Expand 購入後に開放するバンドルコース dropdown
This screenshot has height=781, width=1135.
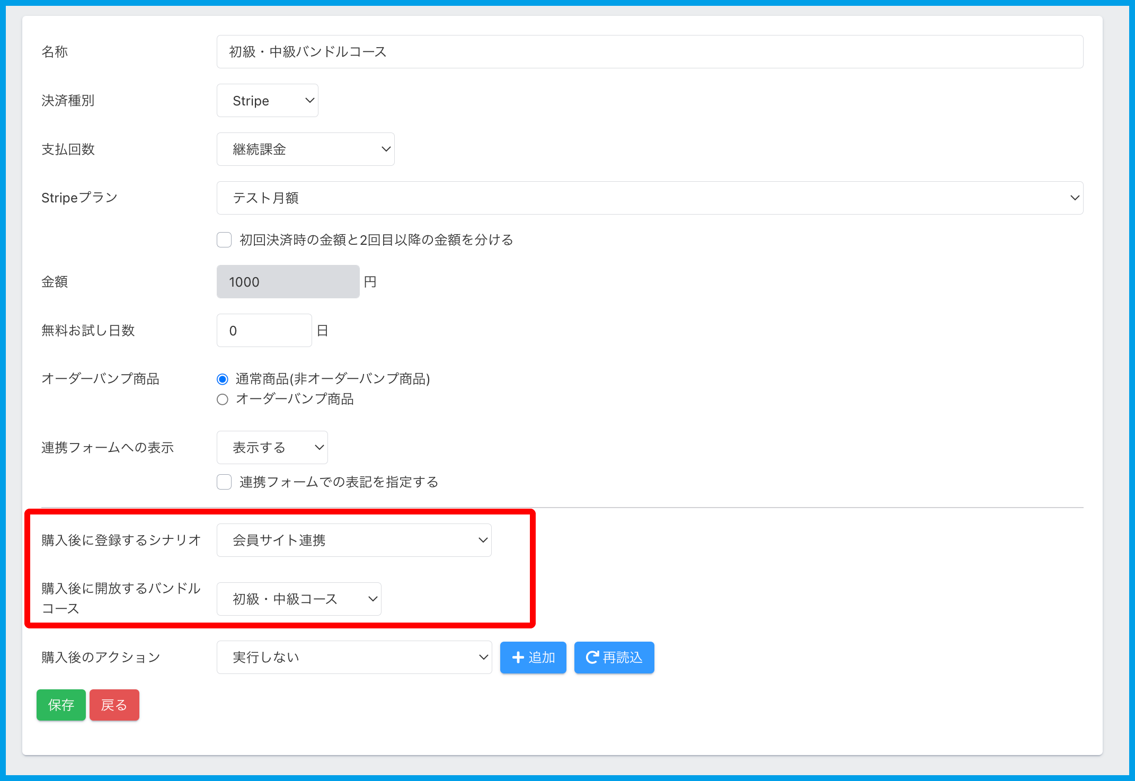click(299, 599)
